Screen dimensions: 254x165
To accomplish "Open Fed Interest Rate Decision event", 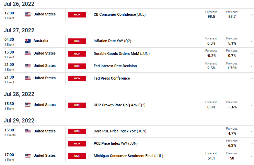I will tap(115, 66).
